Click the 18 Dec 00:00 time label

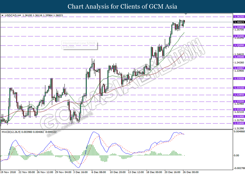(154, 172)
